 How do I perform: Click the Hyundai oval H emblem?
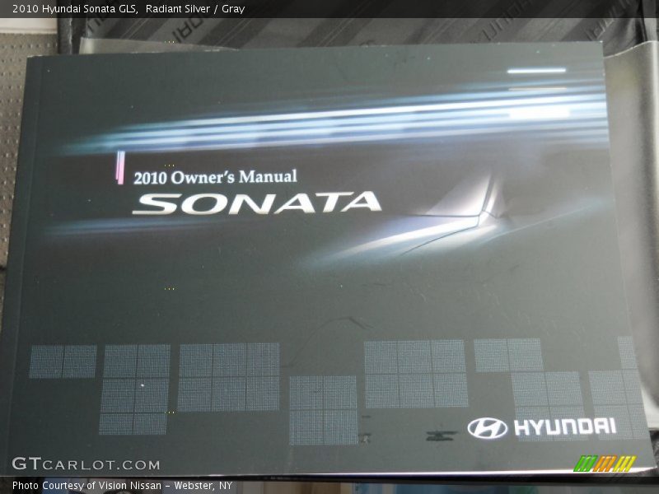click(x=487, y=428)
